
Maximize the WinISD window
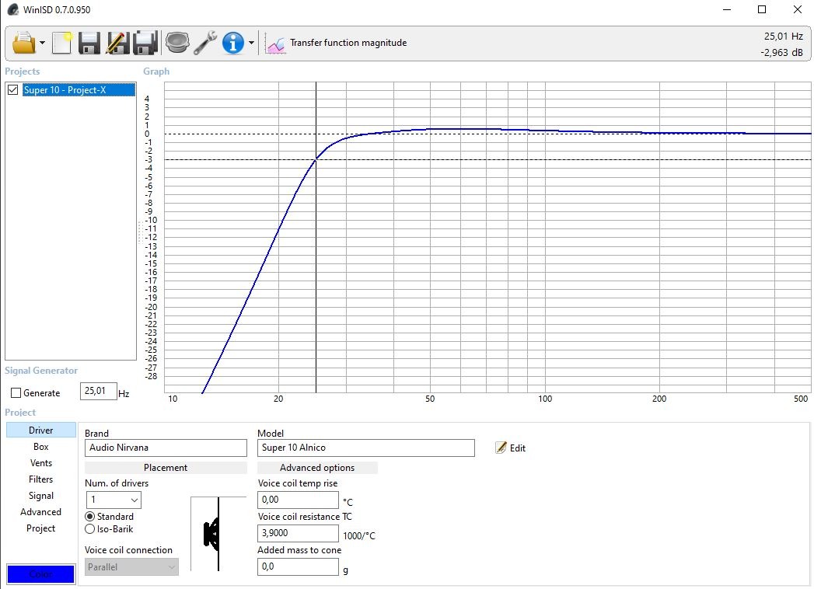[x=762, y=9]
